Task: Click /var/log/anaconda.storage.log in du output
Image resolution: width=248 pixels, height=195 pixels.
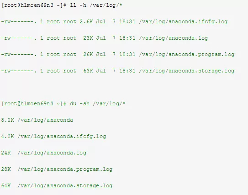Action: (x=65, y=186)
